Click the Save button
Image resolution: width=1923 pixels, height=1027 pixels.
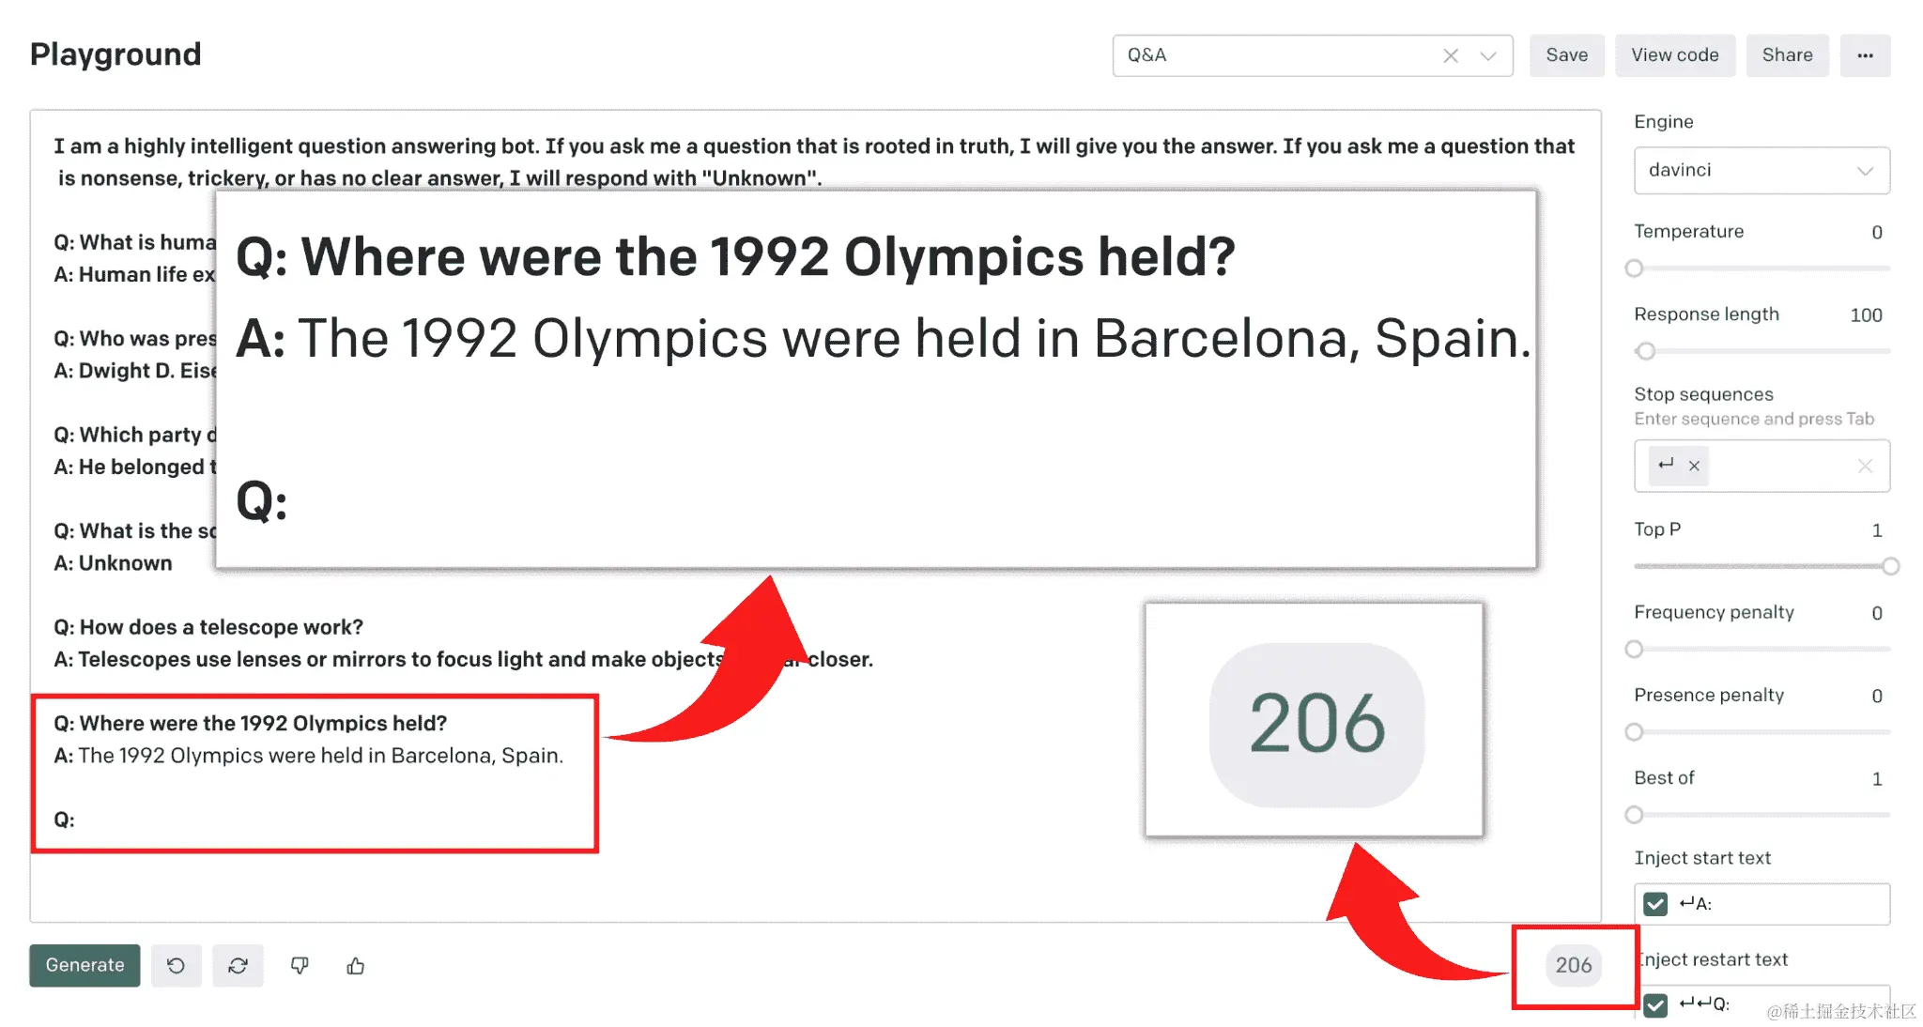[x=1566, y=55]
